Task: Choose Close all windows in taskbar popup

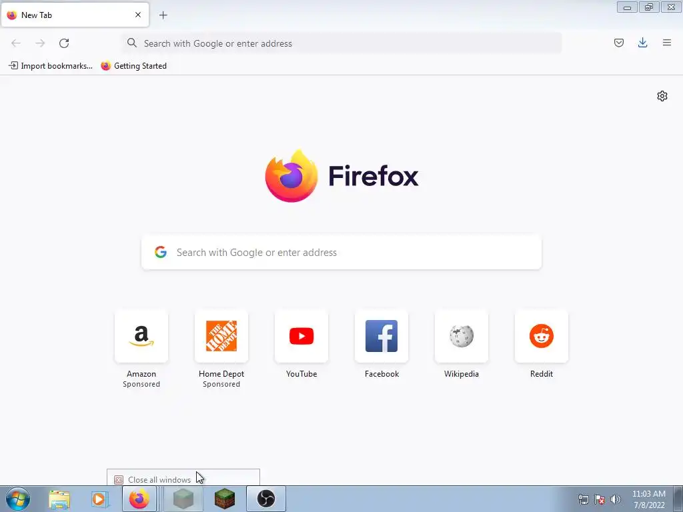Action: 183,479
